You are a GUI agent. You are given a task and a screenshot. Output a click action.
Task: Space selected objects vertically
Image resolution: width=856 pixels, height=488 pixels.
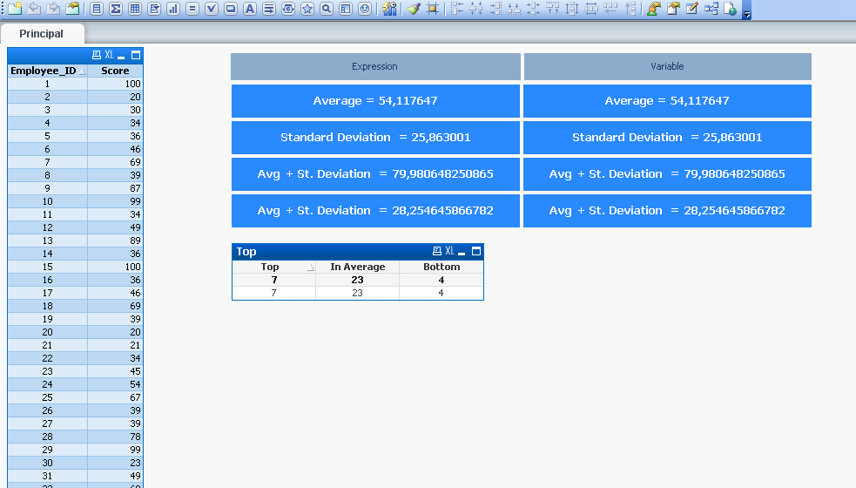tap(571, 8)
